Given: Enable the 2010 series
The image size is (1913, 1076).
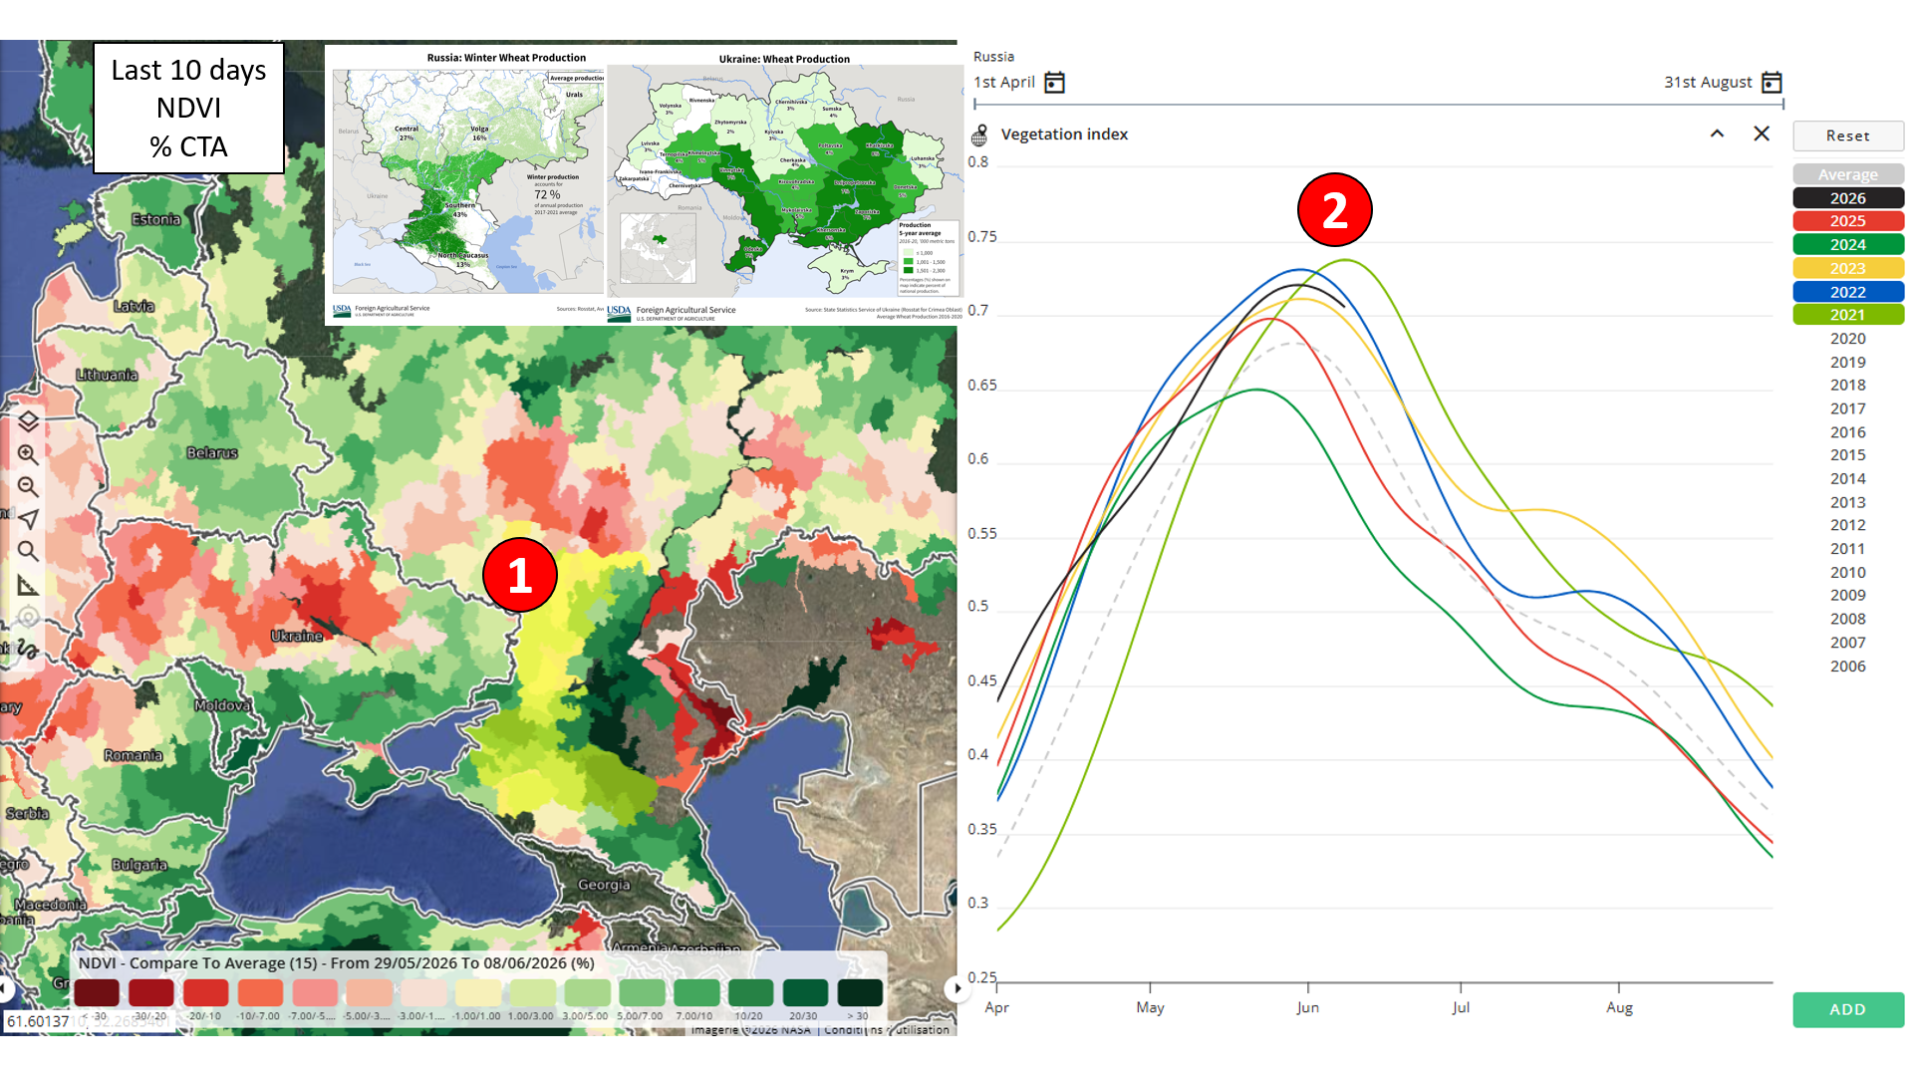Looking at the screenshot, I should (x=1848, y=572).
